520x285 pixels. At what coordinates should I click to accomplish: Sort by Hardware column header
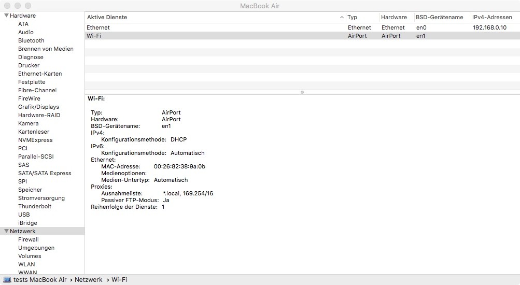click(397, 17)
